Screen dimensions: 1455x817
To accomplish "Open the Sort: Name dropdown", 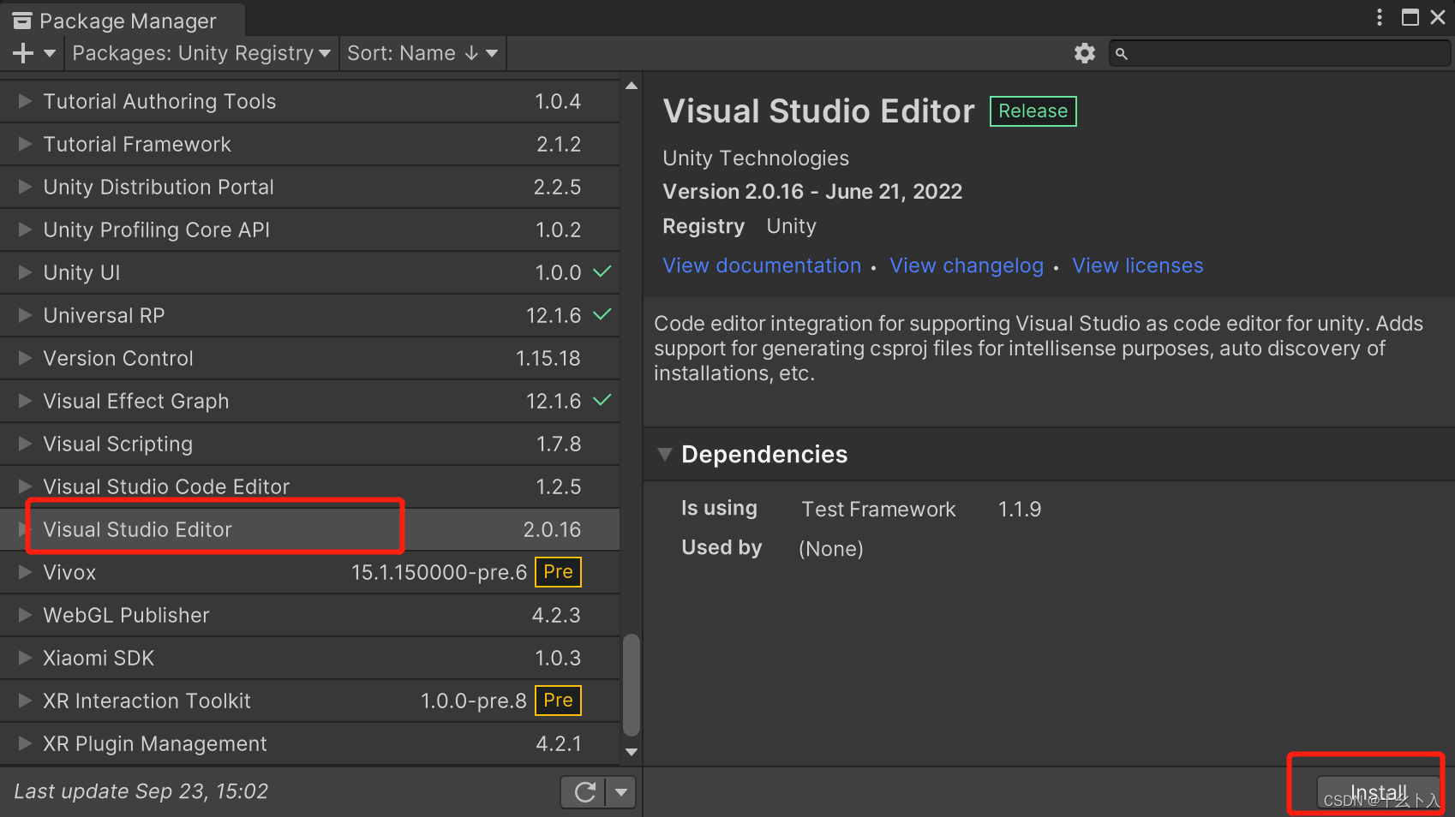I will tap(422, 52).
